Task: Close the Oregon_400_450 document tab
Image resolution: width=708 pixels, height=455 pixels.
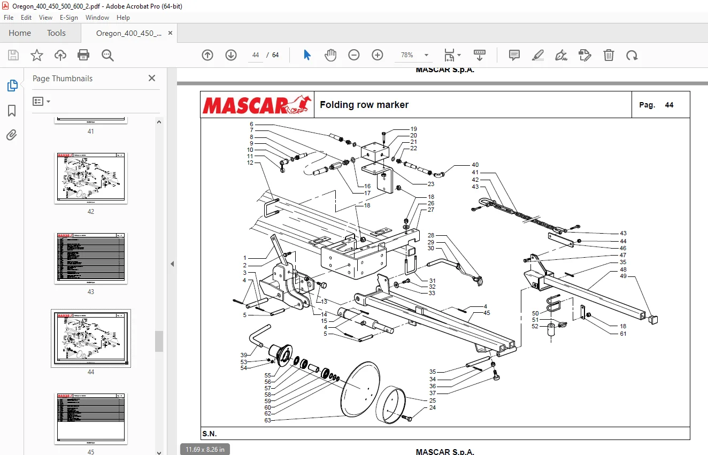Action: point(171,33)
